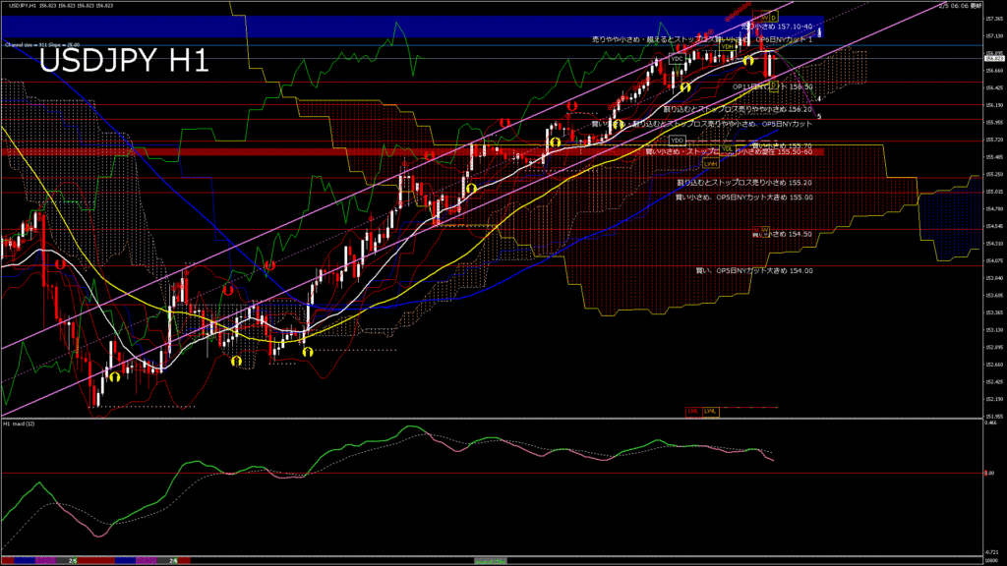Click the YDO level tag

pos(677,141)
